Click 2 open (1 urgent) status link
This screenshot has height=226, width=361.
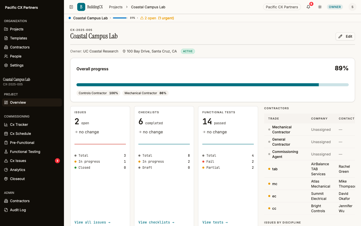coord(157,18)
